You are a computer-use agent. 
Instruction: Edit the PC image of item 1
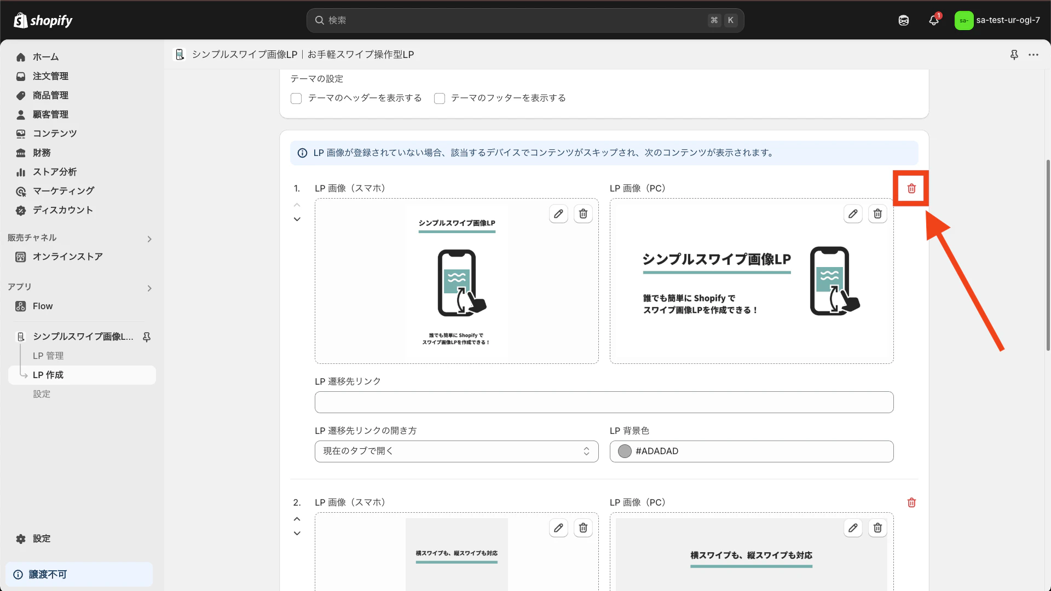click(853, 214)
